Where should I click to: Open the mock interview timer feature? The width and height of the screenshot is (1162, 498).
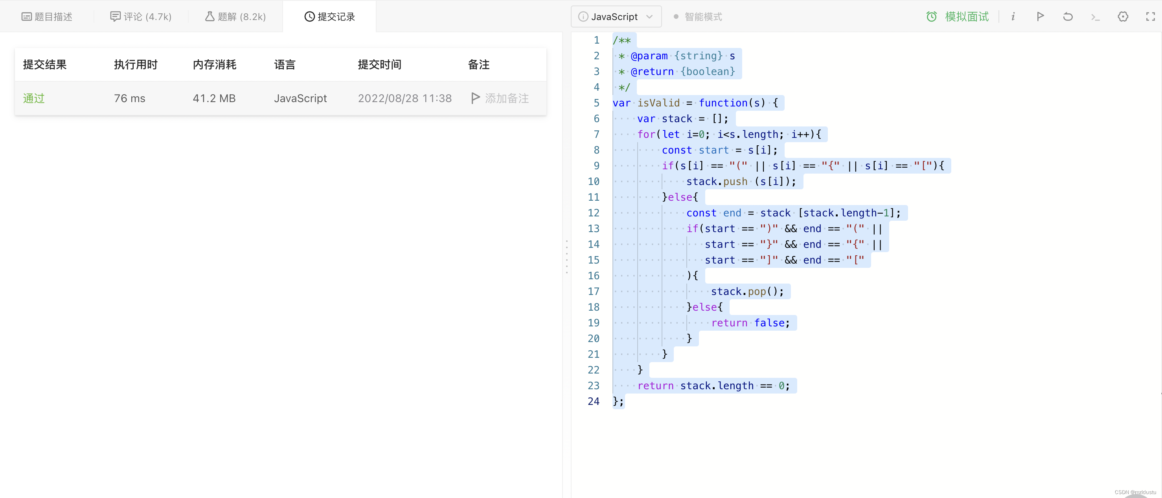point(958,16)
